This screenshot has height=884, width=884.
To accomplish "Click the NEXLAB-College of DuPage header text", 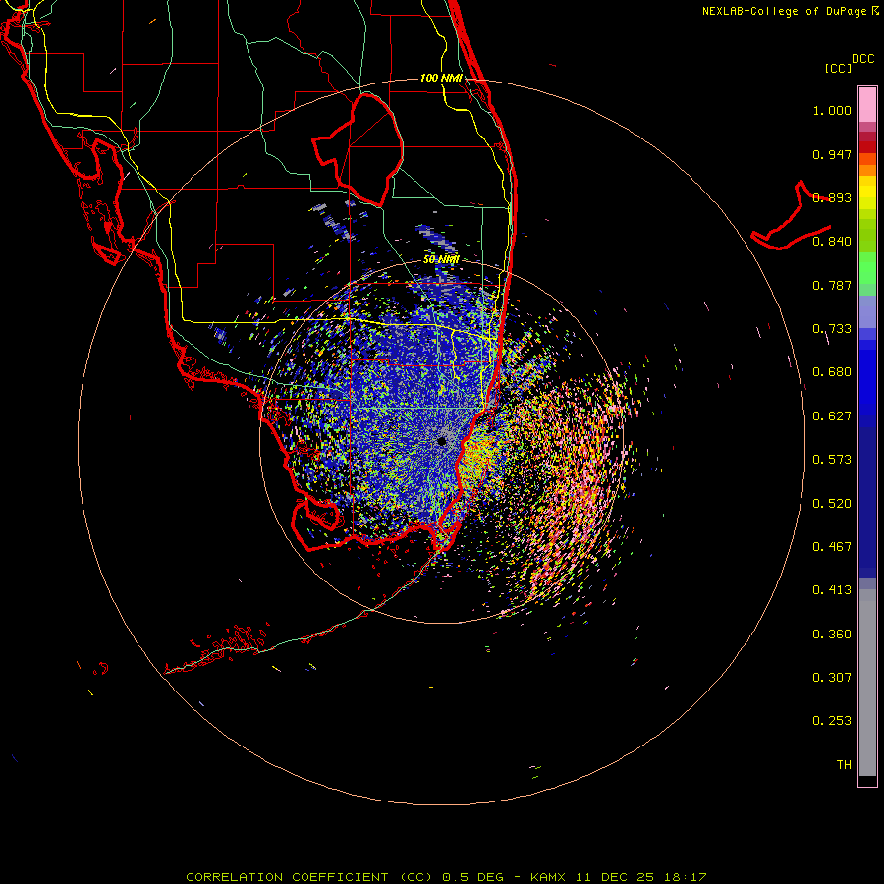I will coord(784,11).
